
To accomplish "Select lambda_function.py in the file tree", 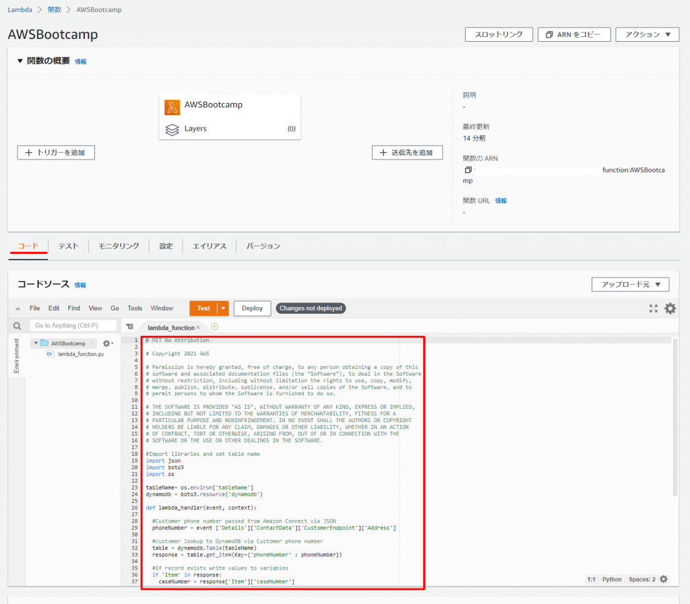I will pyautogui.click(x=81, y=354).
